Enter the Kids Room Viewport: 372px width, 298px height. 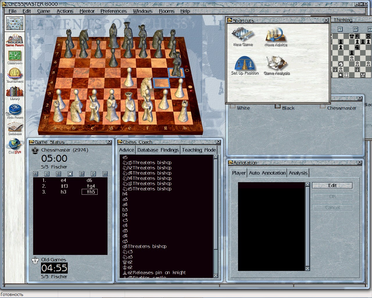pos(15,111)
